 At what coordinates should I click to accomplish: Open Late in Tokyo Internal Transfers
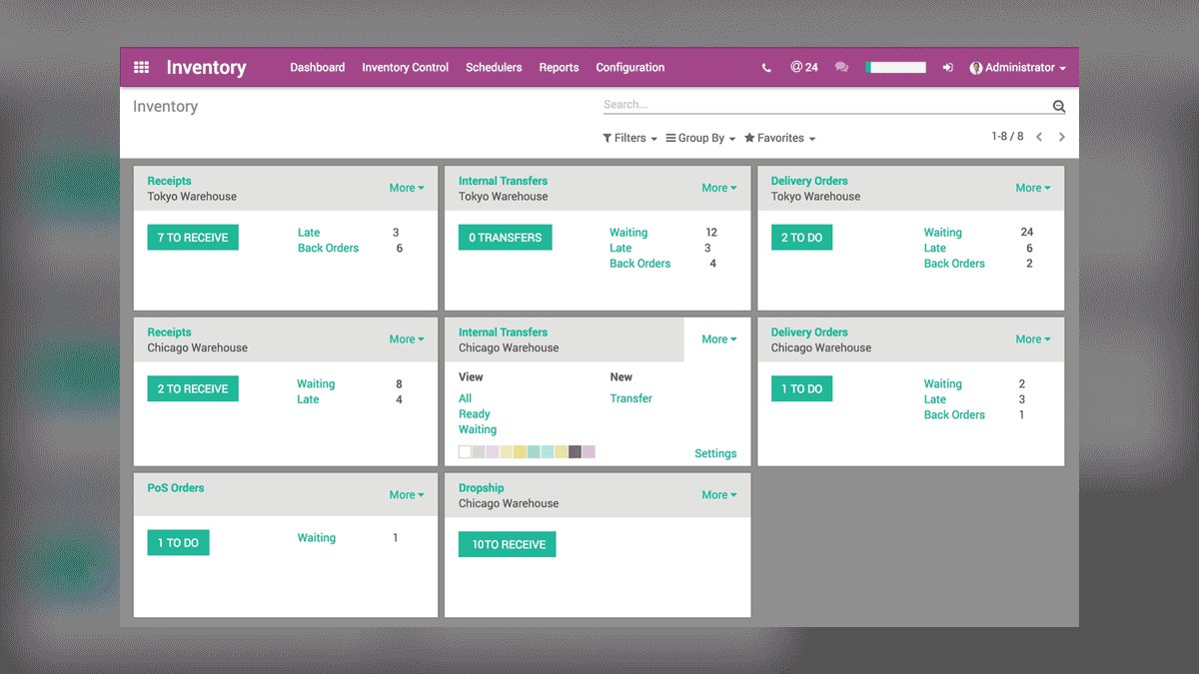tap(620, 248)
